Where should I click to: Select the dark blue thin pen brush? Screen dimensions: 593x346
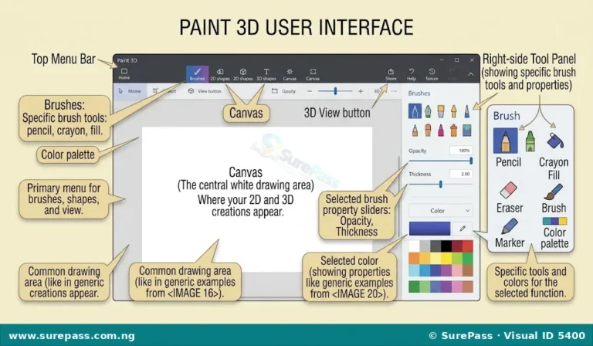point(466,111)
